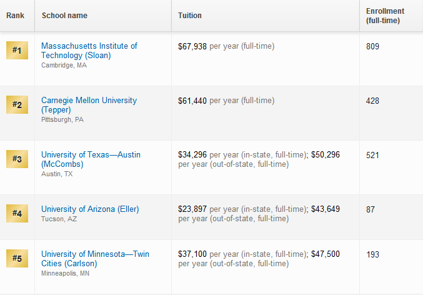The image size is (423, 295).
Task: Click the #5 gold rank badge
Action: tap(17, 258)
